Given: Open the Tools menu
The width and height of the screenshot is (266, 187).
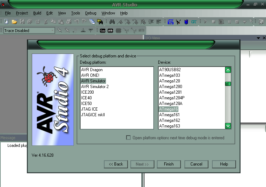Looking at the screenshot, I should [76, 13].
